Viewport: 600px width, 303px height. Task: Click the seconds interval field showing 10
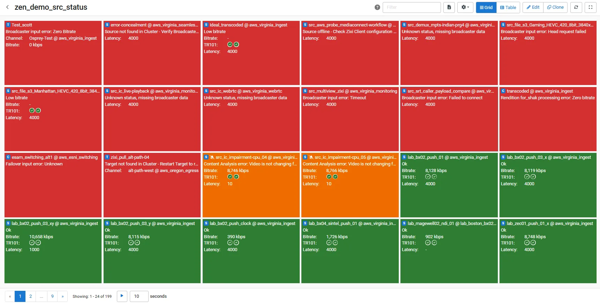coord(139,296)
